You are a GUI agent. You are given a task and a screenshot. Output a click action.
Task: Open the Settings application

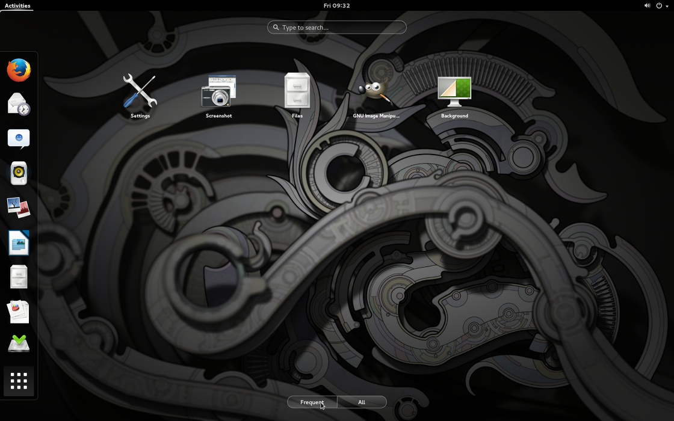point(140,96)
